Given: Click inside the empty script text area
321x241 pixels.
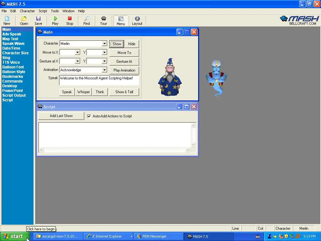Looking at the screenshot, I should pyautogui.click(x=115, y=135).
